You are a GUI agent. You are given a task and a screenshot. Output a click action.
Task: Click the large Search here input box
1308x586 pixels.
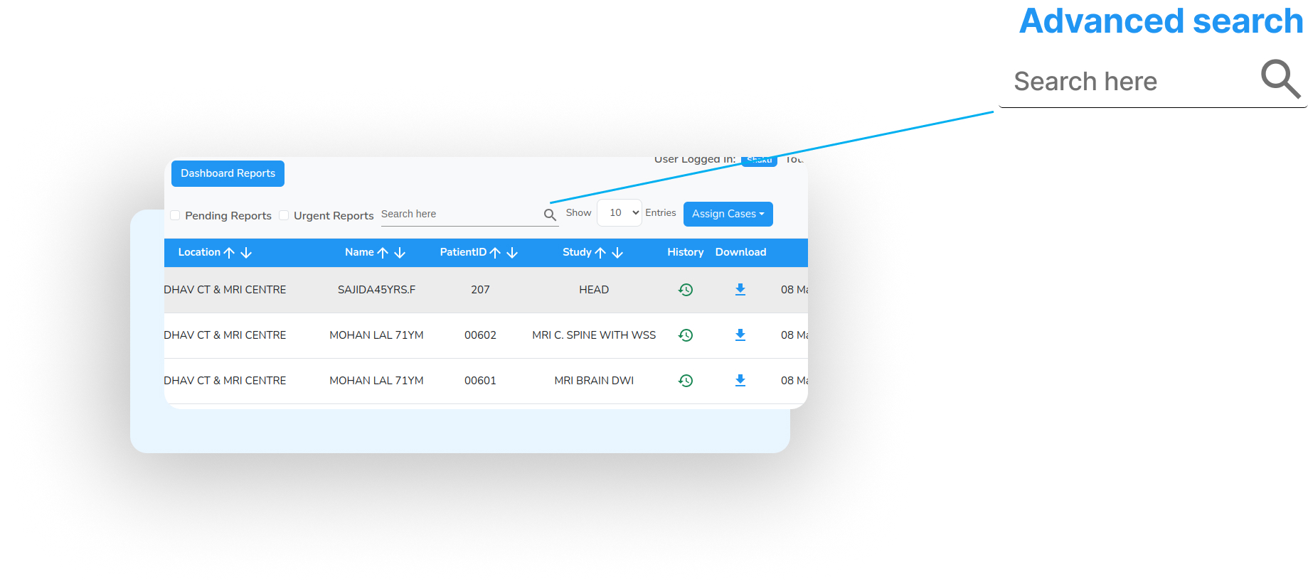pyautogui.click(x=1131, y=82)
